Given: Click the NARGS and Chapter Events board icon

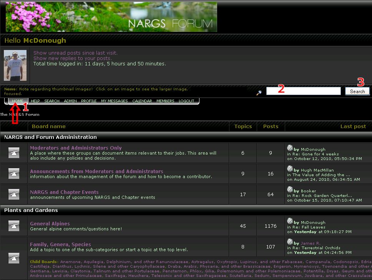Looking at the screenshot, I should (x=14, y=195).
